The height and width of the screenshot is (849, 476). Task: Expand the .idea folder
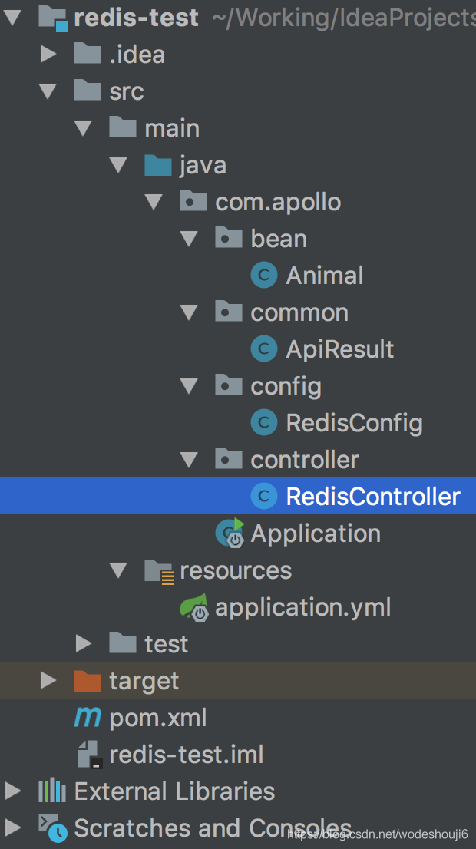click(x=48, y=55)
